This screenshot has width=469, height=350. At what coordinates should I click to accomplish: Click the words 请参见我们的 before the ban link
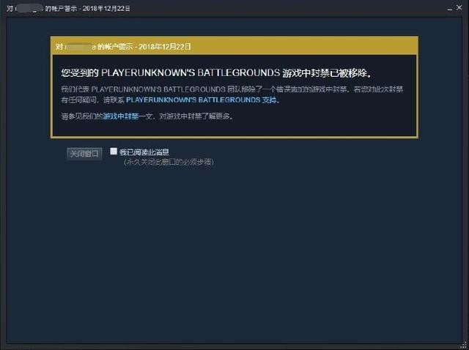tap(82, 116)
